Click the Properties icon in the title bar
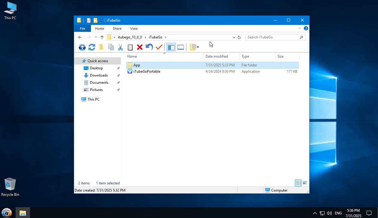 [x=89, y=20]
